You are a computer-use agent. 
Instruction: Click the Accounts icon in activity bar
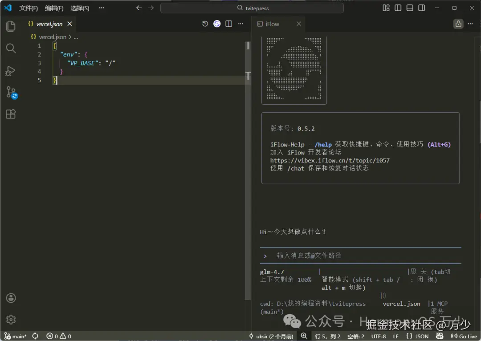[x=11, y=298]
